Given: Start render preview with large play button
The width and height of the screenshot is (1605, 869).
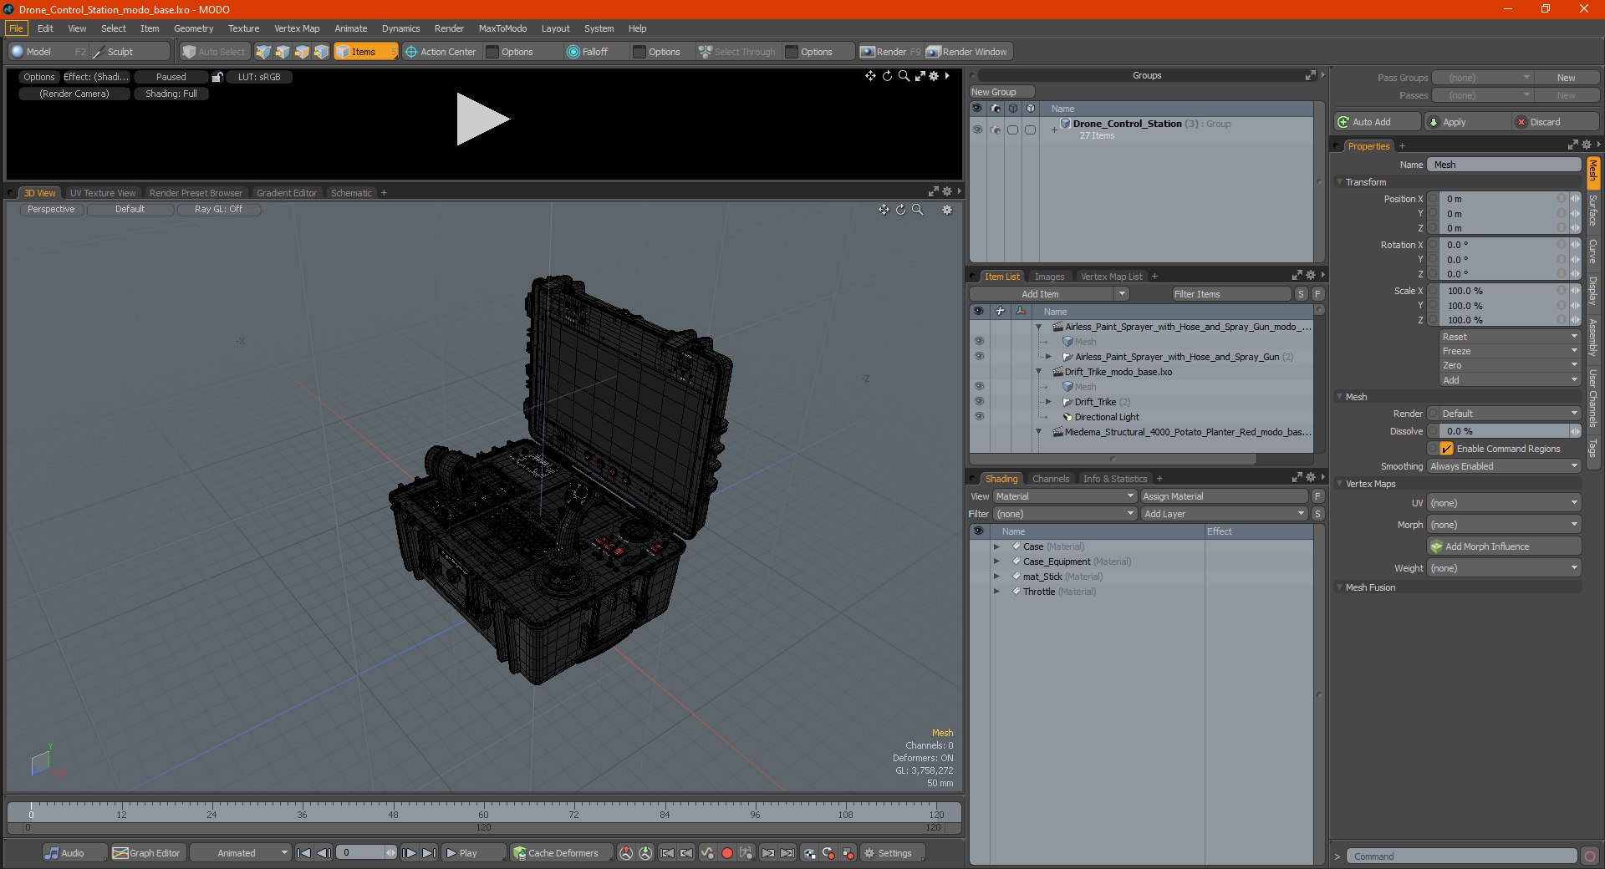Looking at the screenshot, I should [482, 119].
